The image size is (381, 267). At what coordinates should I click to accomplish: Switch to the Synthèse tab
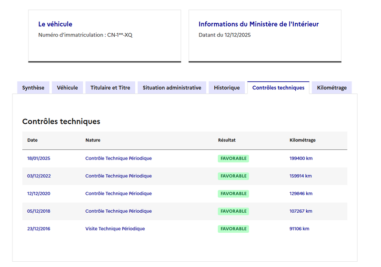click(x=33, y=88)
